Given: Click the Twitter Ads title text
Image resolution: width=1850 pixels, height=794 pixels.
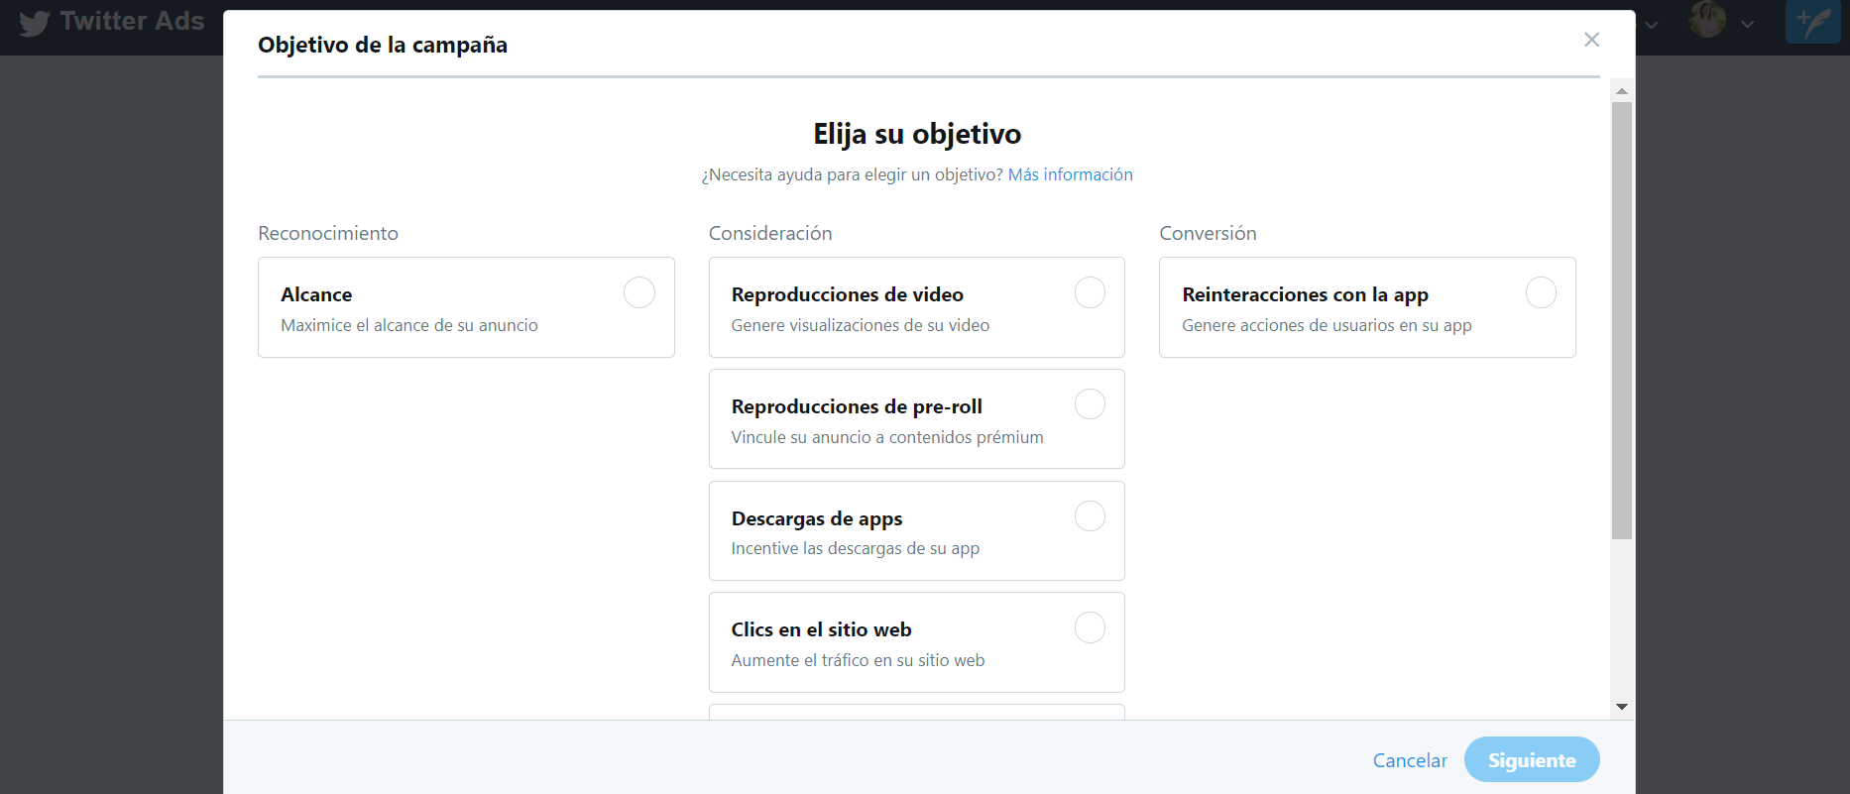Looking at the screenshot, I should [132, 21].
